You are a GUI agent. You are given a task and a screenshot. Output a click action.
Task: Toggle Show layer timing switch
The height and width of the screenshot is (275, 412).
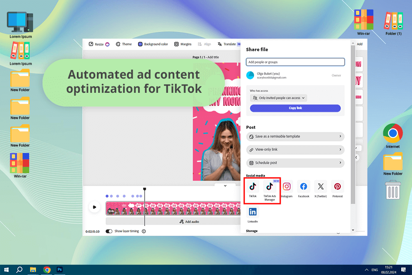[x=109, y=231]
